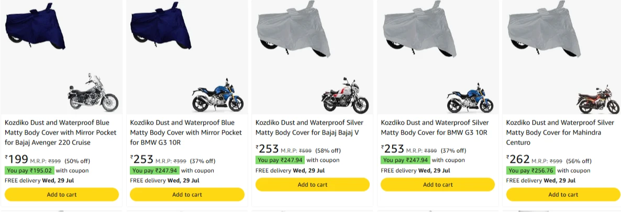Add silver BMW G3 10R cover to cart
This screenshot has height=212, width=621.
coord(438,185)
